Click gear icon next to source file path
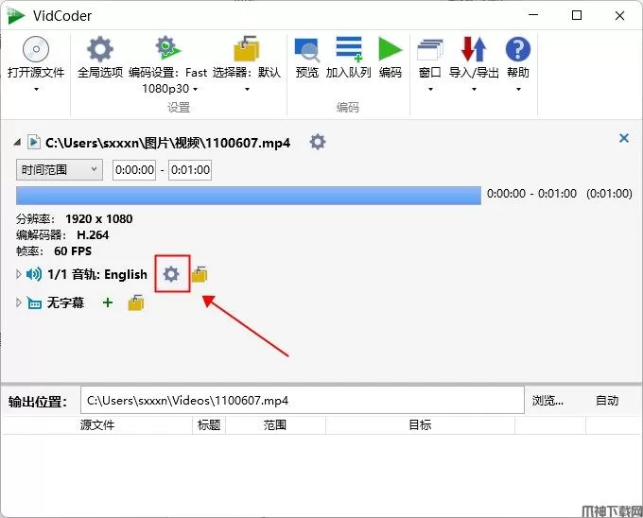Screen dimensions: 643x518 pyautogui.click(x=318, y=142)
